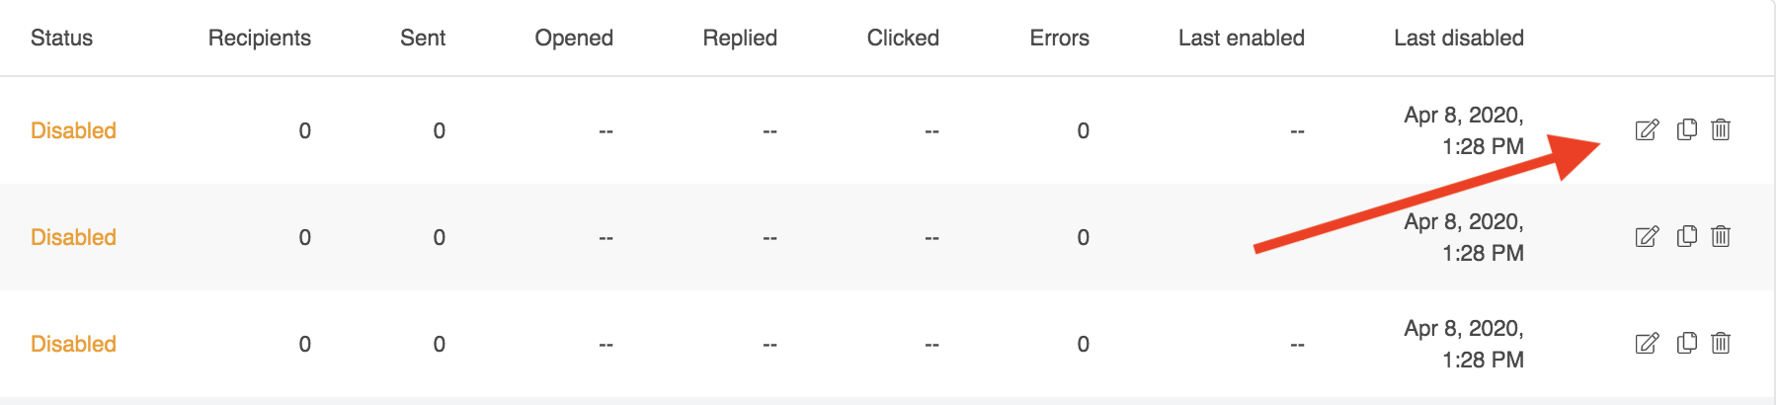
Task: Click edit icon in first row
Action: pyautogui.click(x=1647, y=130)
